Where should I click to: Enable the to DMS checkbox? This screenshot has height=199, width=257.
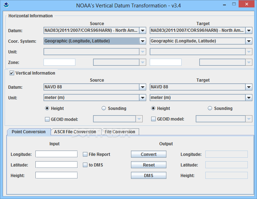click(85, 165)
